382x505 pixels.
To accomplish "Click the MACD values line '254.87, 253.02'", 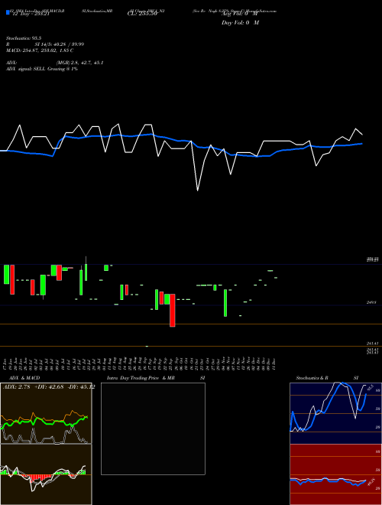I will click(41, 50).
